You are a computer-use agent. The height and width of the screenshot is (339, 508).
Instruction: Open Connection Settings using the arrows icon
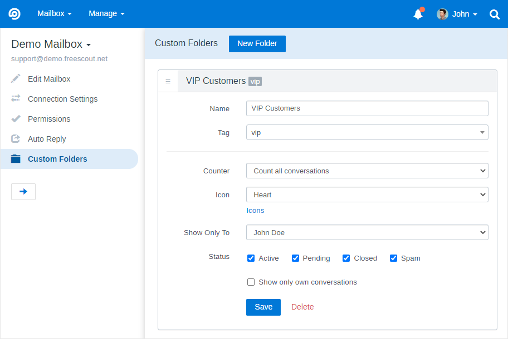click(x=15, y=98)
